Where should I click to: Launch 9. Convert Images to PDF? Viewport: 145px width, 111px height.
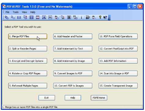click(x=73, y=73)
